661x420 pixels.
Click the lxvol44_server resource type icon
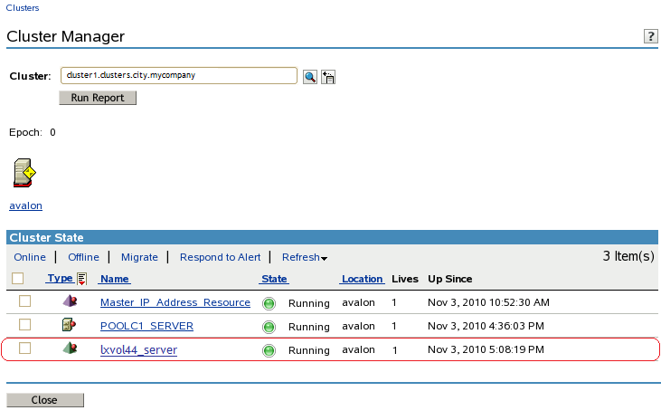(x=69, y=348)
